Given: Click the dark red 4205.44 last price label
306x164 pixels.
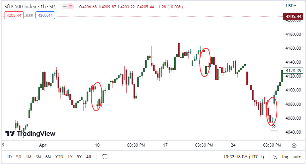Looking at the screenshot, I should click(x=293, y=16).
